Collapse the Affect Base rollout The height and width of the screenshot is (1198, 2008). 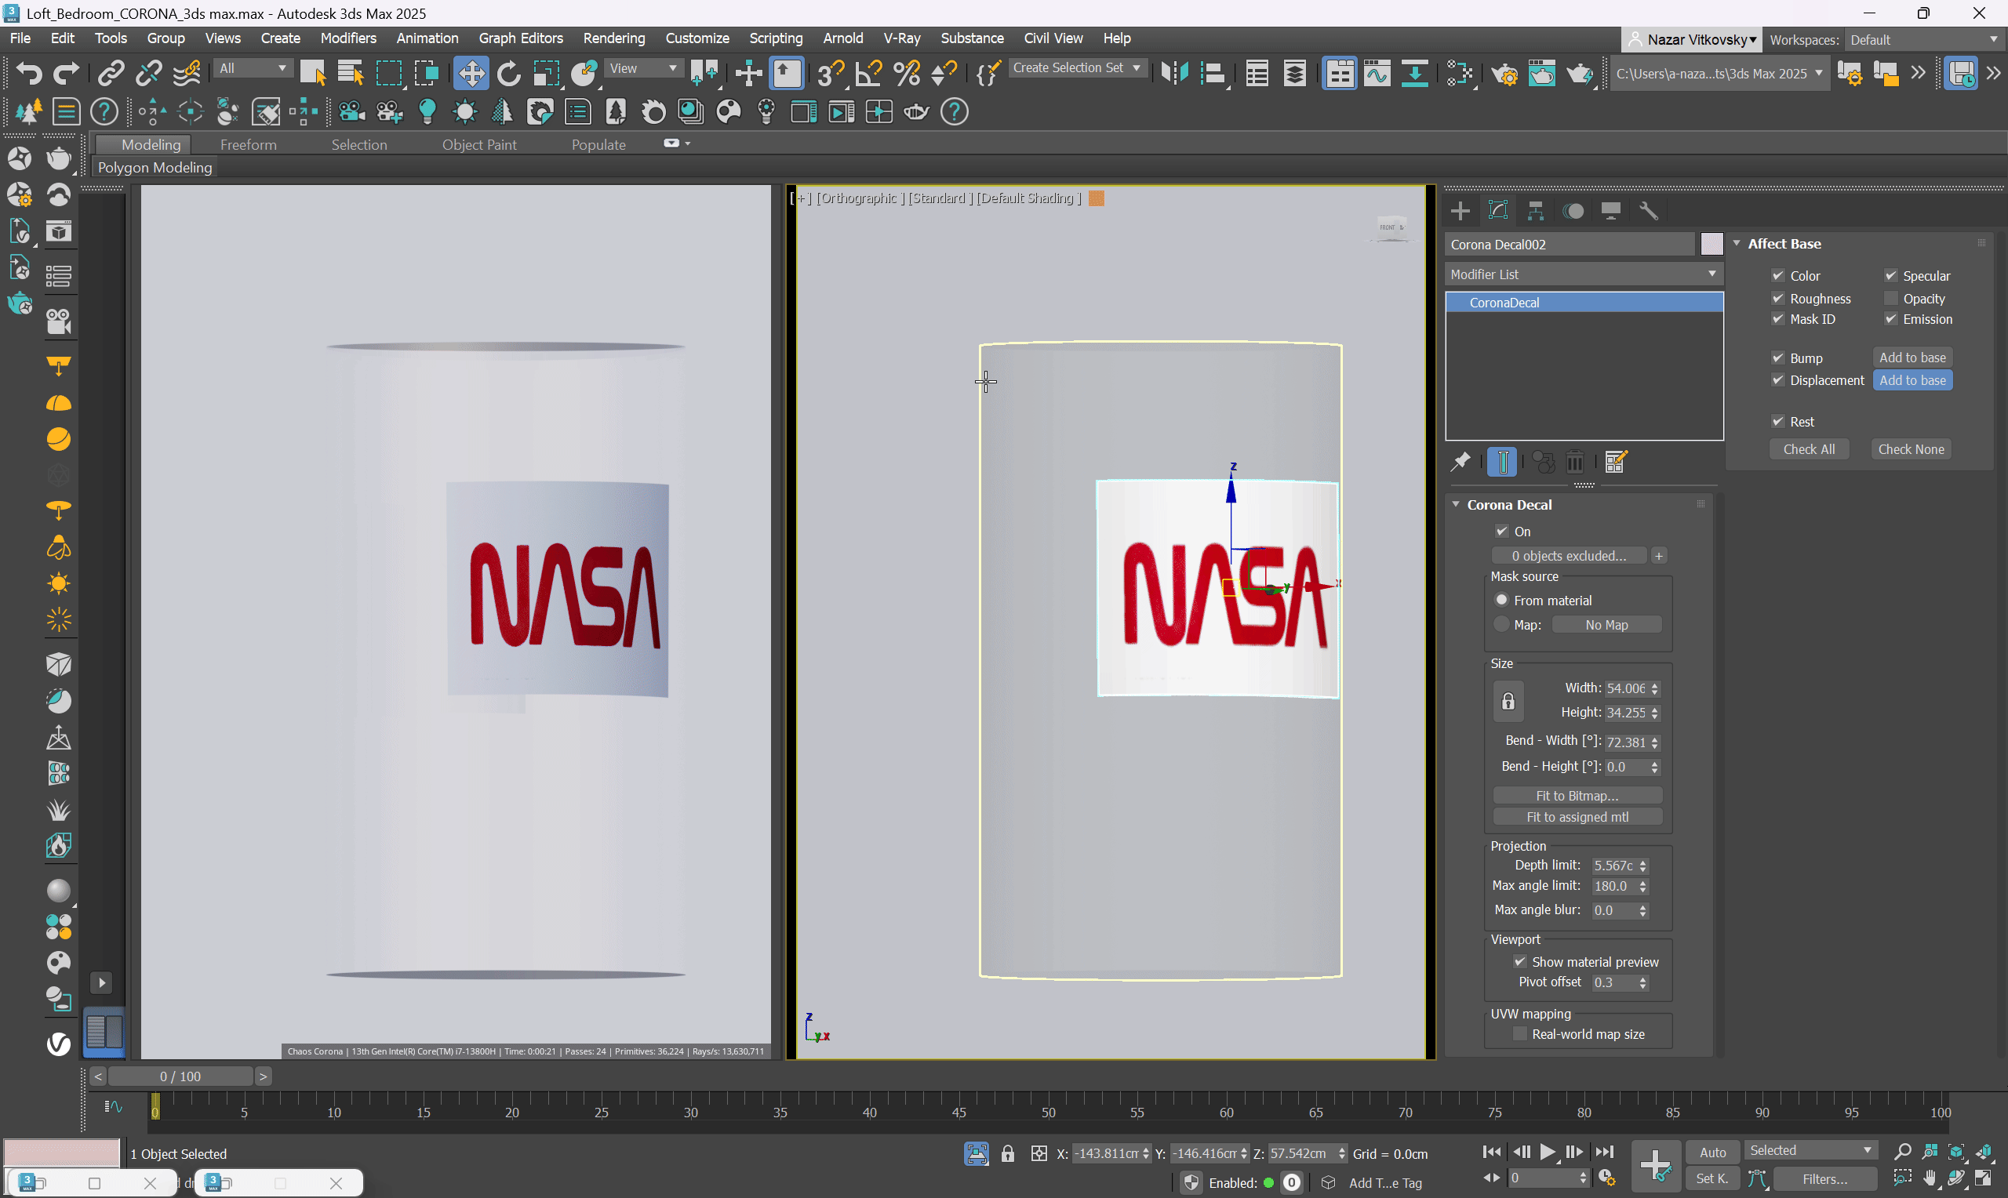pos(1737,244)
